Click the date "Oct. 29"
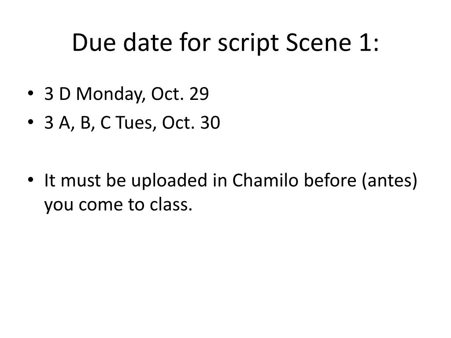 click(180, 95)
